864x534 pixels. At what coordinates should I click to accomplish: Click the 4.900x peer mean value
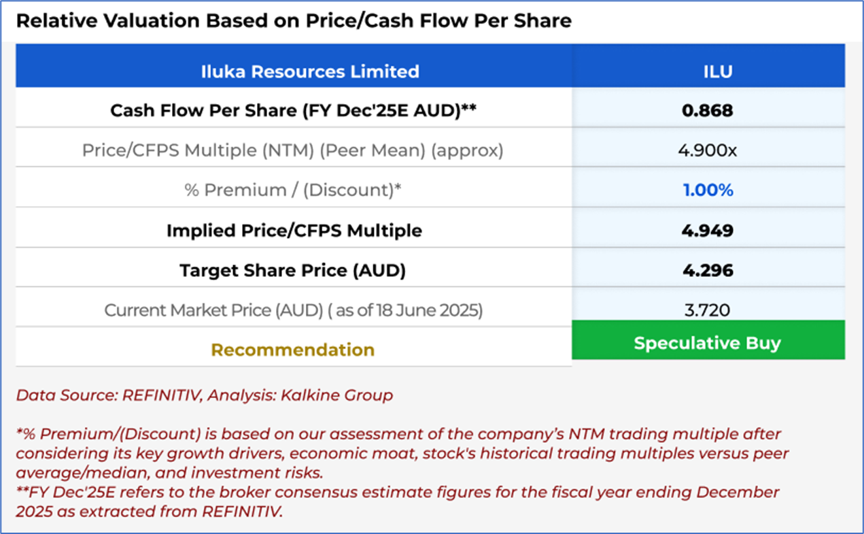pos(708,150)
